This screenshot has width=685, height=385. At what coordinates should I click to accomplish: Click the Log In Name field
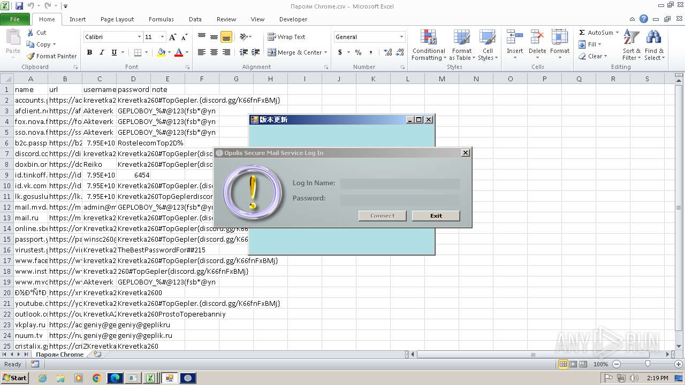tap(400, 183)
